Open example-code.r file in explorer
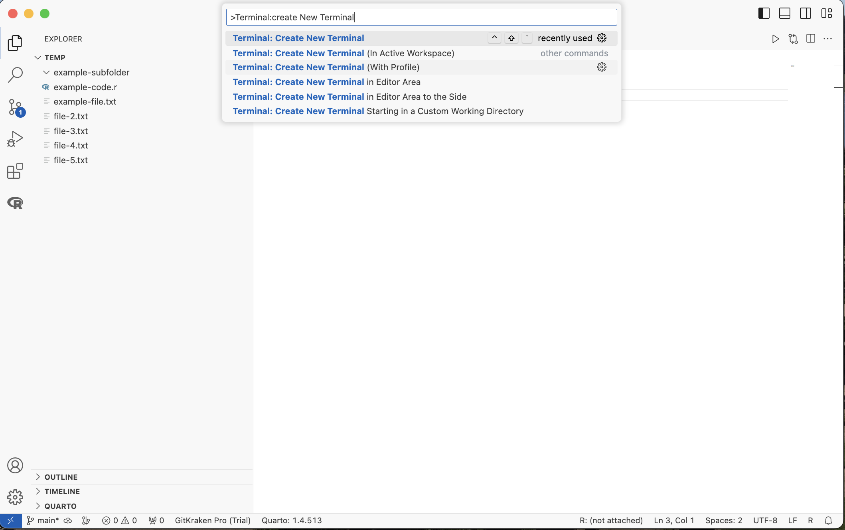Image resolution: width=845 pixels, height=530 pixels. [85, 87]
